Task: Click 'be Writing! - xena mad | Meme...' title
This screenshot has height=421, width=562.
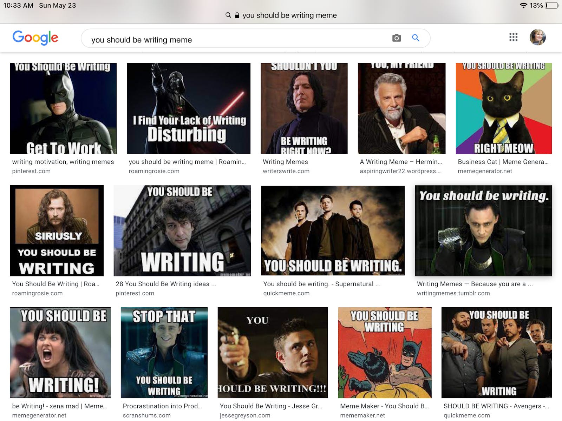Action: [x=59, y=406]
